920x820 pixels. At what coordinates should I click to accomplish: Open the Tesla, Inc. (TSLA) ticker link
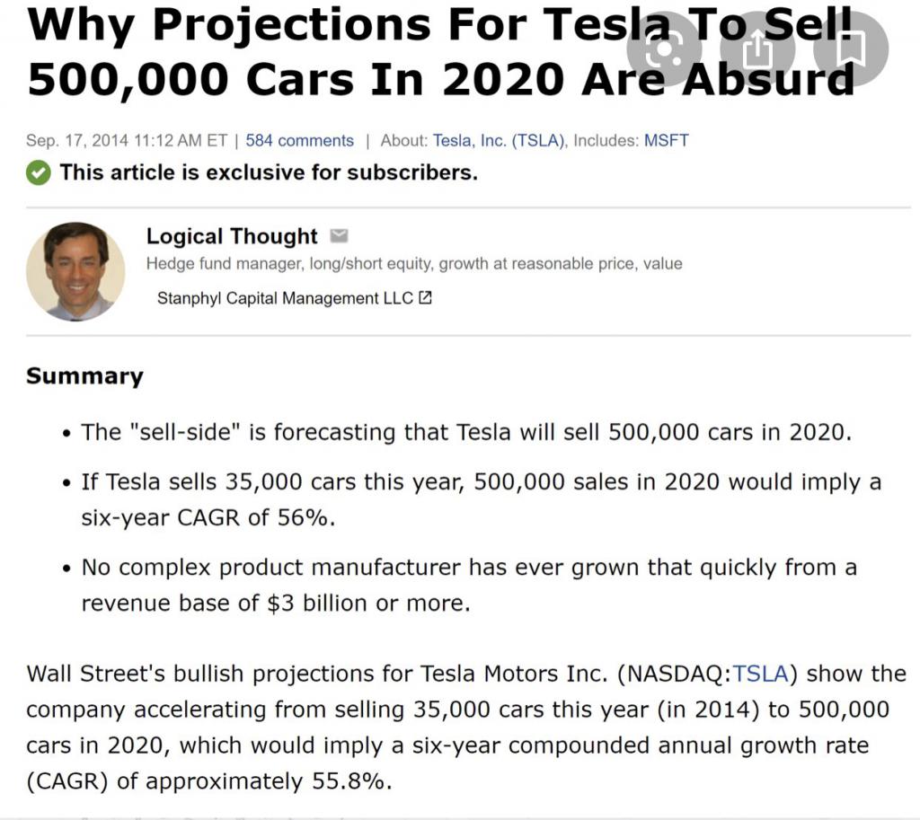[499, 141]
